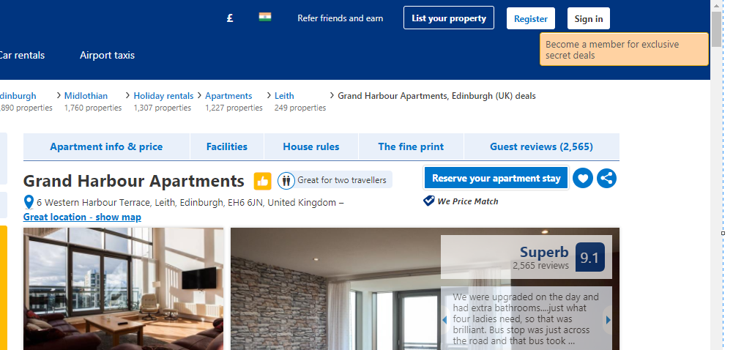Click the vertical page scrollbar thumb

[x=716, y=29]
